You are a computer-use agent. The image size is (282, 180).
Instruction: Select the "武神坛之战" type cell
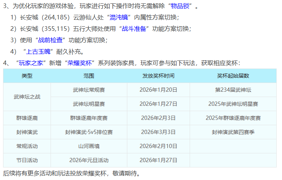click(x=27, y=97)
